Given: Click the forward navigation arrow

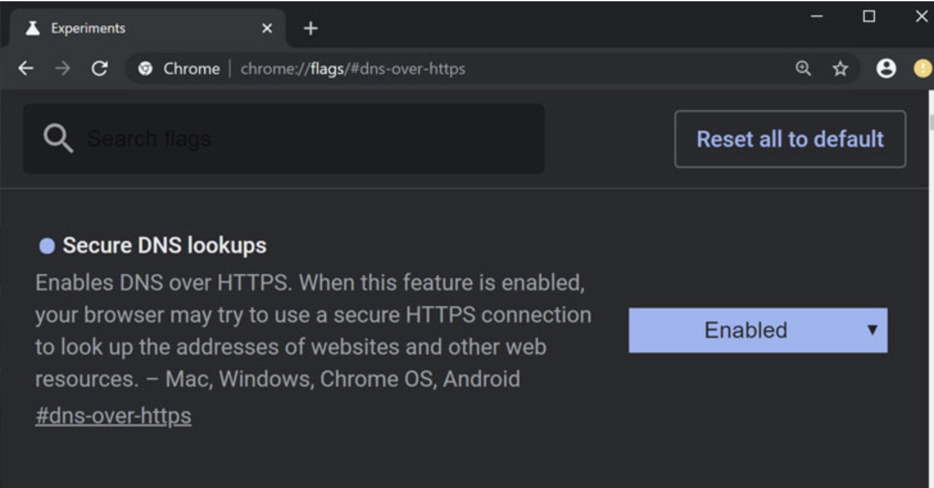Looking at the screenshot, I should (x=62, y=69).
